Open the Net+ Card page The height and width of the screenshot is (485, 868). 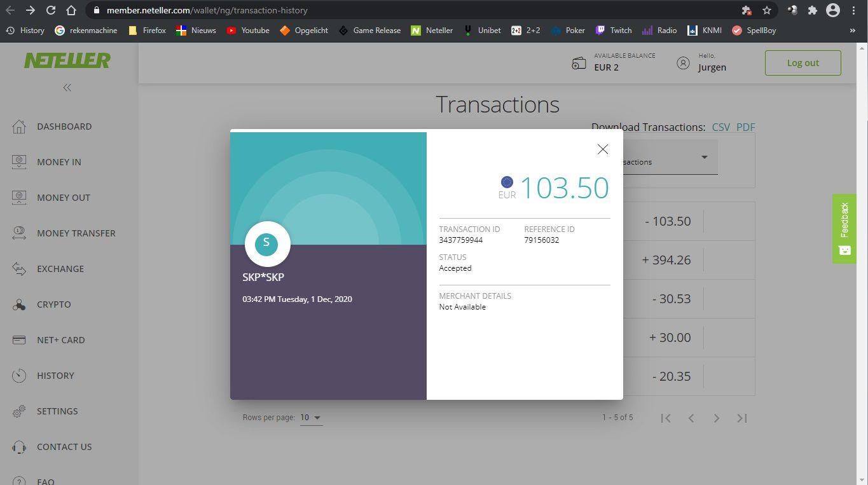pyautogui.click(x=61, y=340)
